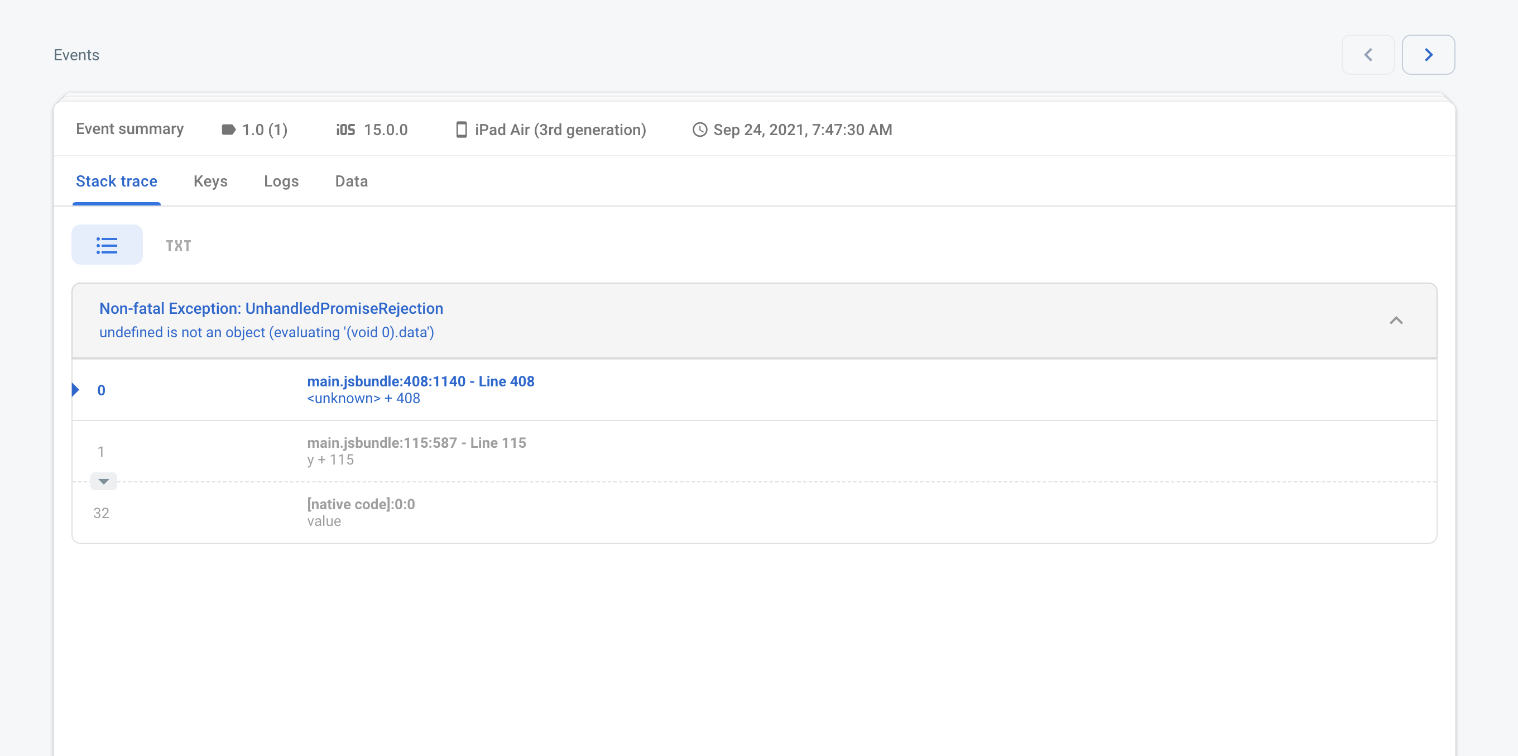Click the Sep 24, 2021 timestamp text
Screen dimensions: 1518x756
802,130
